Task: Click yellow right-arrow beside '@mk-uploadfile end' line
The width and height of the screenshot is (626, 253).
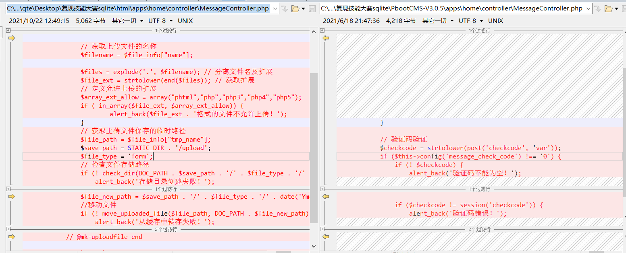Action: (x=11, y=237)
